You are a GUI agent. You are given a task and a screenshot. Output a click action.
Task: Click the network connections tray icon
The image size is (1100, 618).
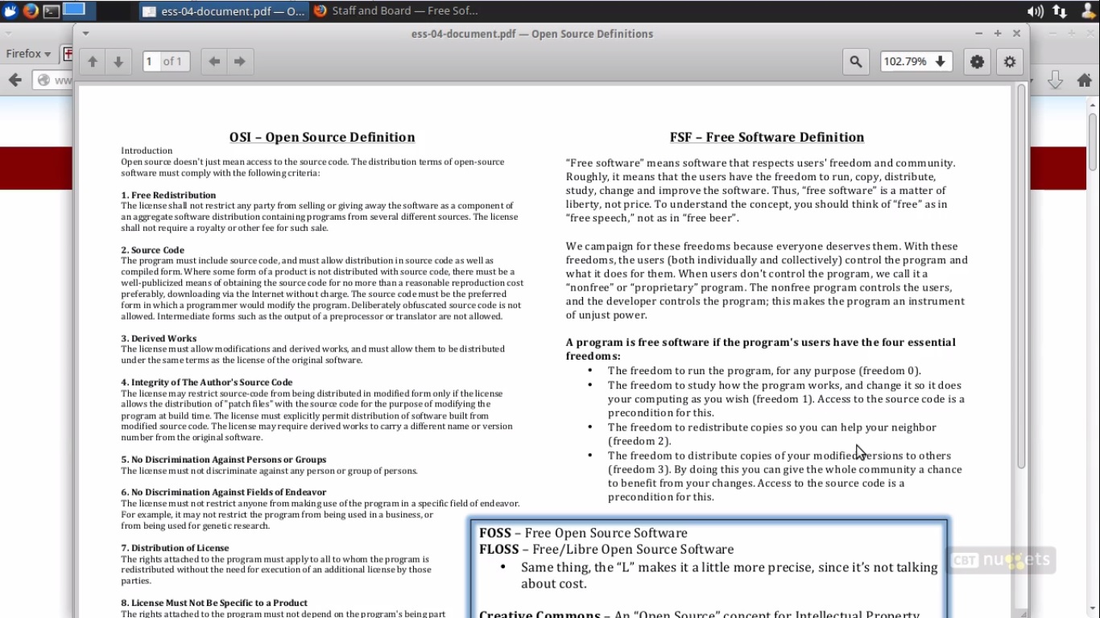(1060, 11)
